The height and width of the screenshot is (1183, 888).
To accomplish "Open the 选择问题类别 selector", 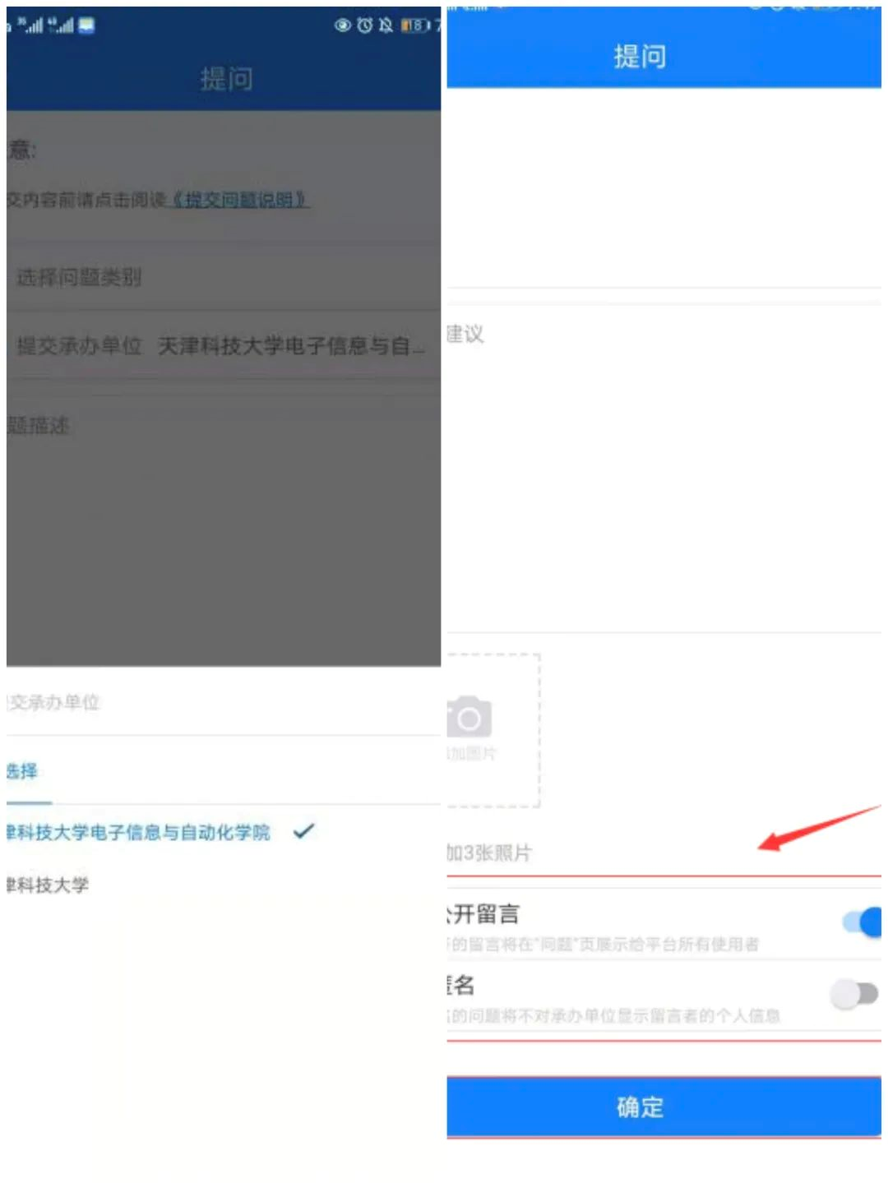I will [224, 277].
